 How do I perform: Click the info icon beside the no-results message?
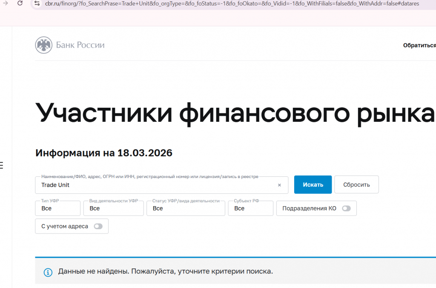48,271
